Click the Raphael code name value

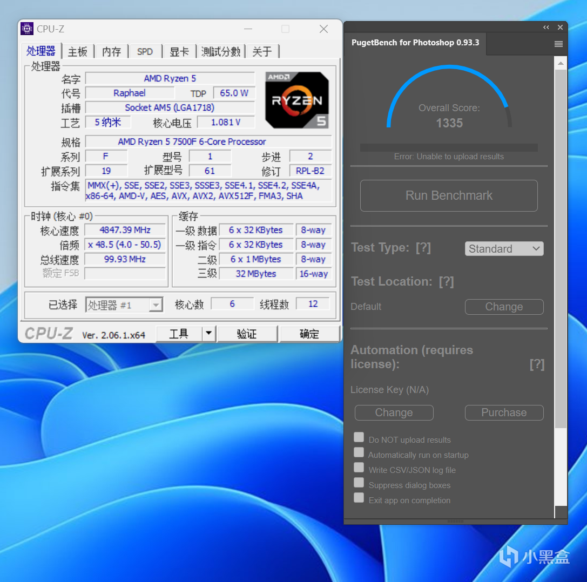click(130, 93)
